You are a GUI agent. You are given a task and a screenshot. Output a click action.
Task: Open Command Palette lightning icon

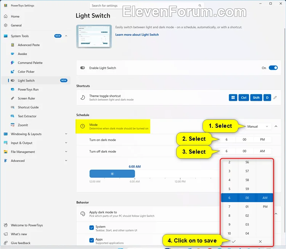13,63
